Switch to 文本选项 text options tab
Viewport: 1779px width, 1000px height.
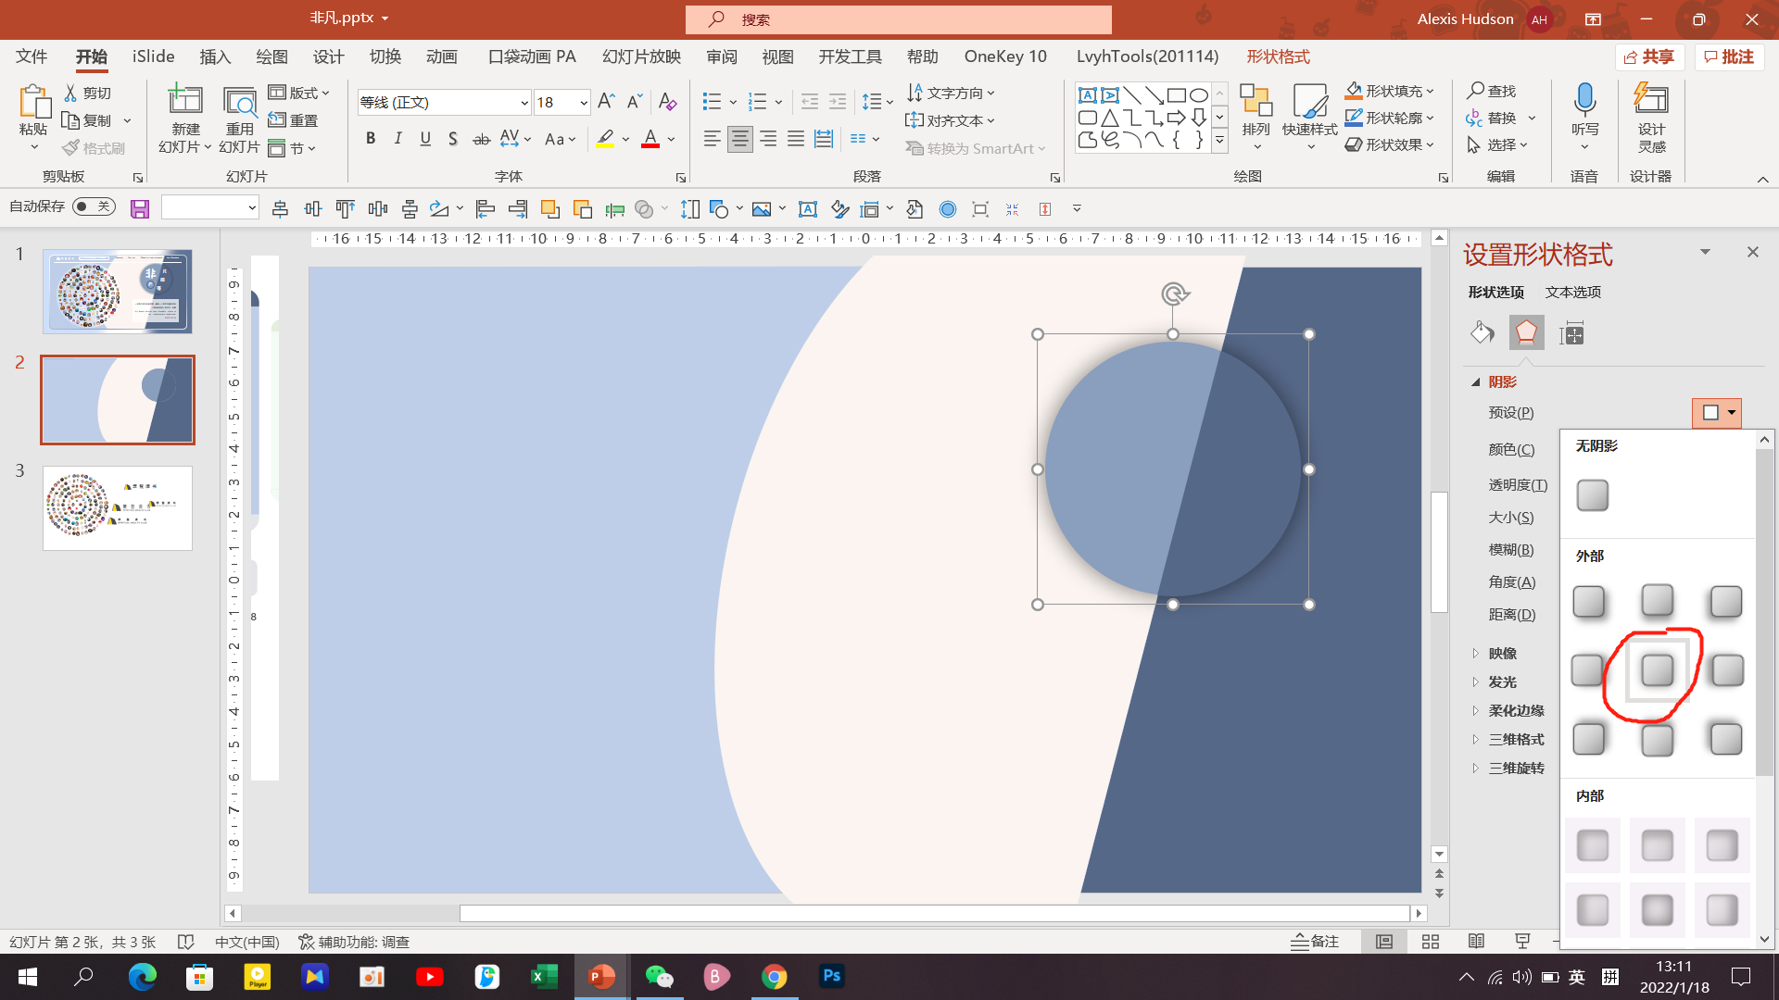(x=1572, y=292)
